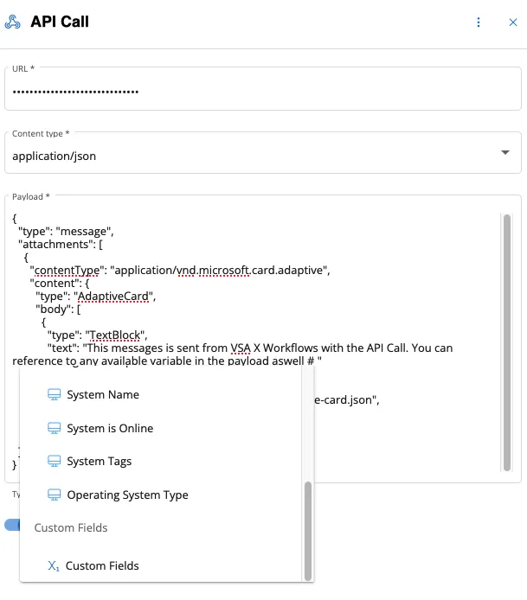This screenshot has width=527, height=600.
Task: Open the Content type dropdown arrow
Action: (x=505, y=153)
